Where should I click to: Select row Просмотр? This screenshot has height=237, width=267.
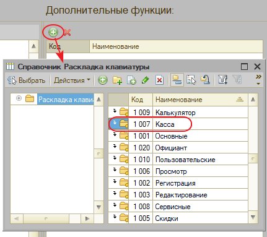click(x=178, y=171)
